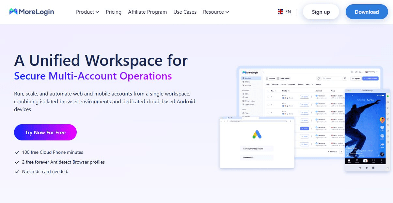Image resolution: width=393 pixels, height=203 pixels.
Task: Tap the share arrow icon on TikTok video
Action: 382,144
